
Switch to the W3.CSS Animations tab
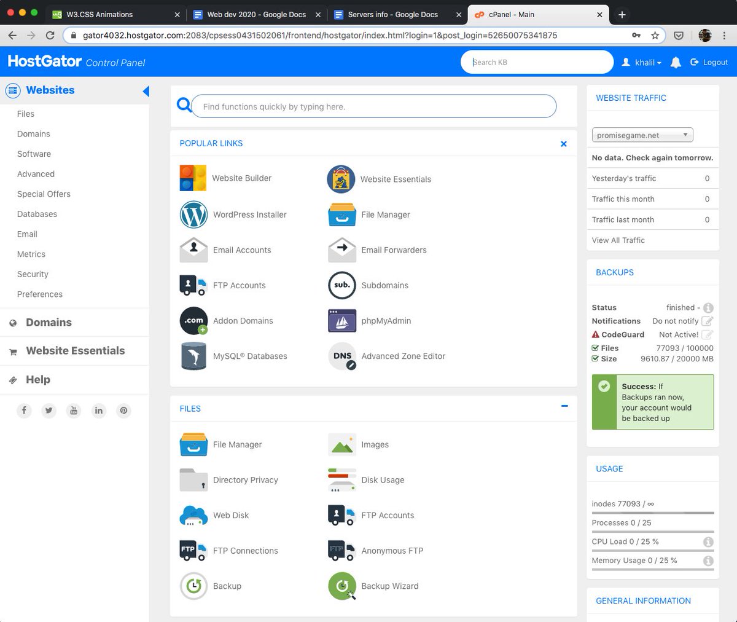pos(117,14)
